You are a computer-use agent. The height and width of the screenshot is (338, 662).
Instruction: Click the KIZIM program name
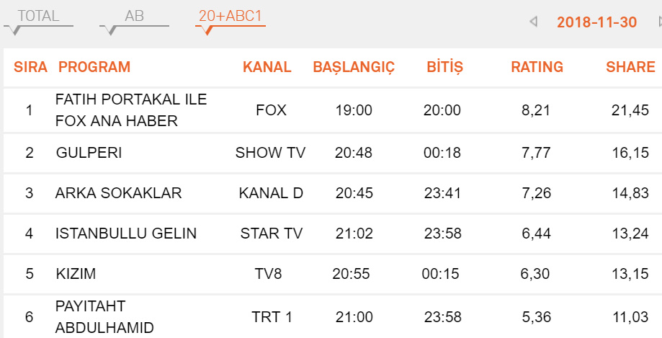pos(76,274)
